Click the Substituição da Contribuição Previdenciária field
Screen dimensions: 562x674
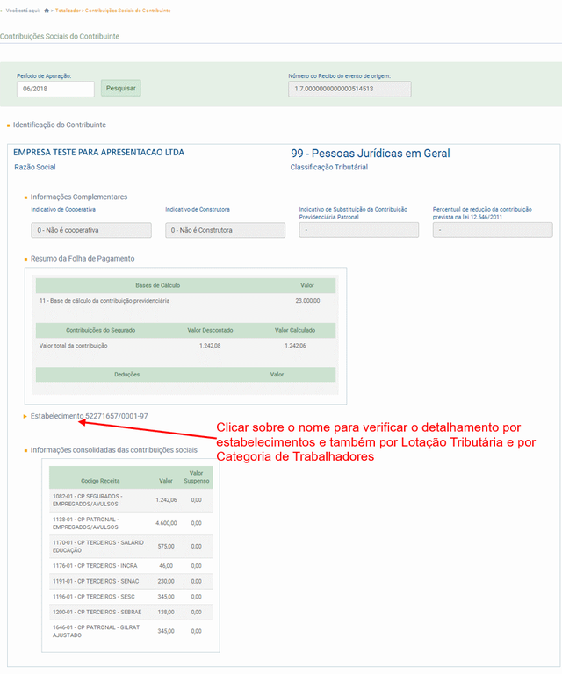[359, 230]
